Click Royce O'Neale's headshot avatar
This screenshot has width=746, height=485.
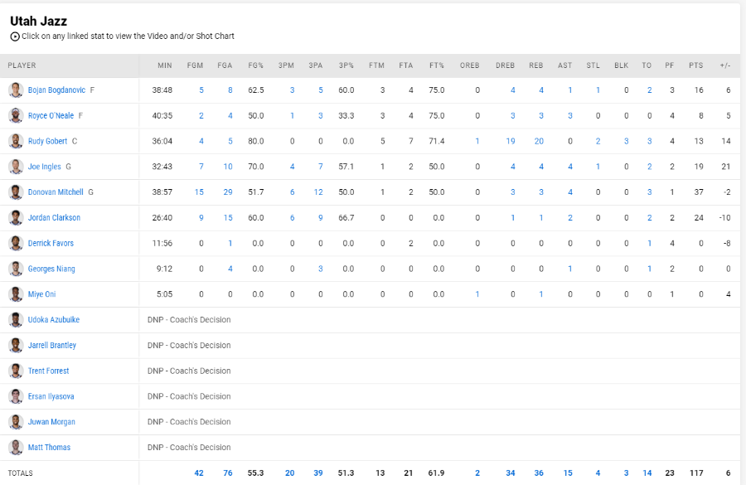coord(16,116)
